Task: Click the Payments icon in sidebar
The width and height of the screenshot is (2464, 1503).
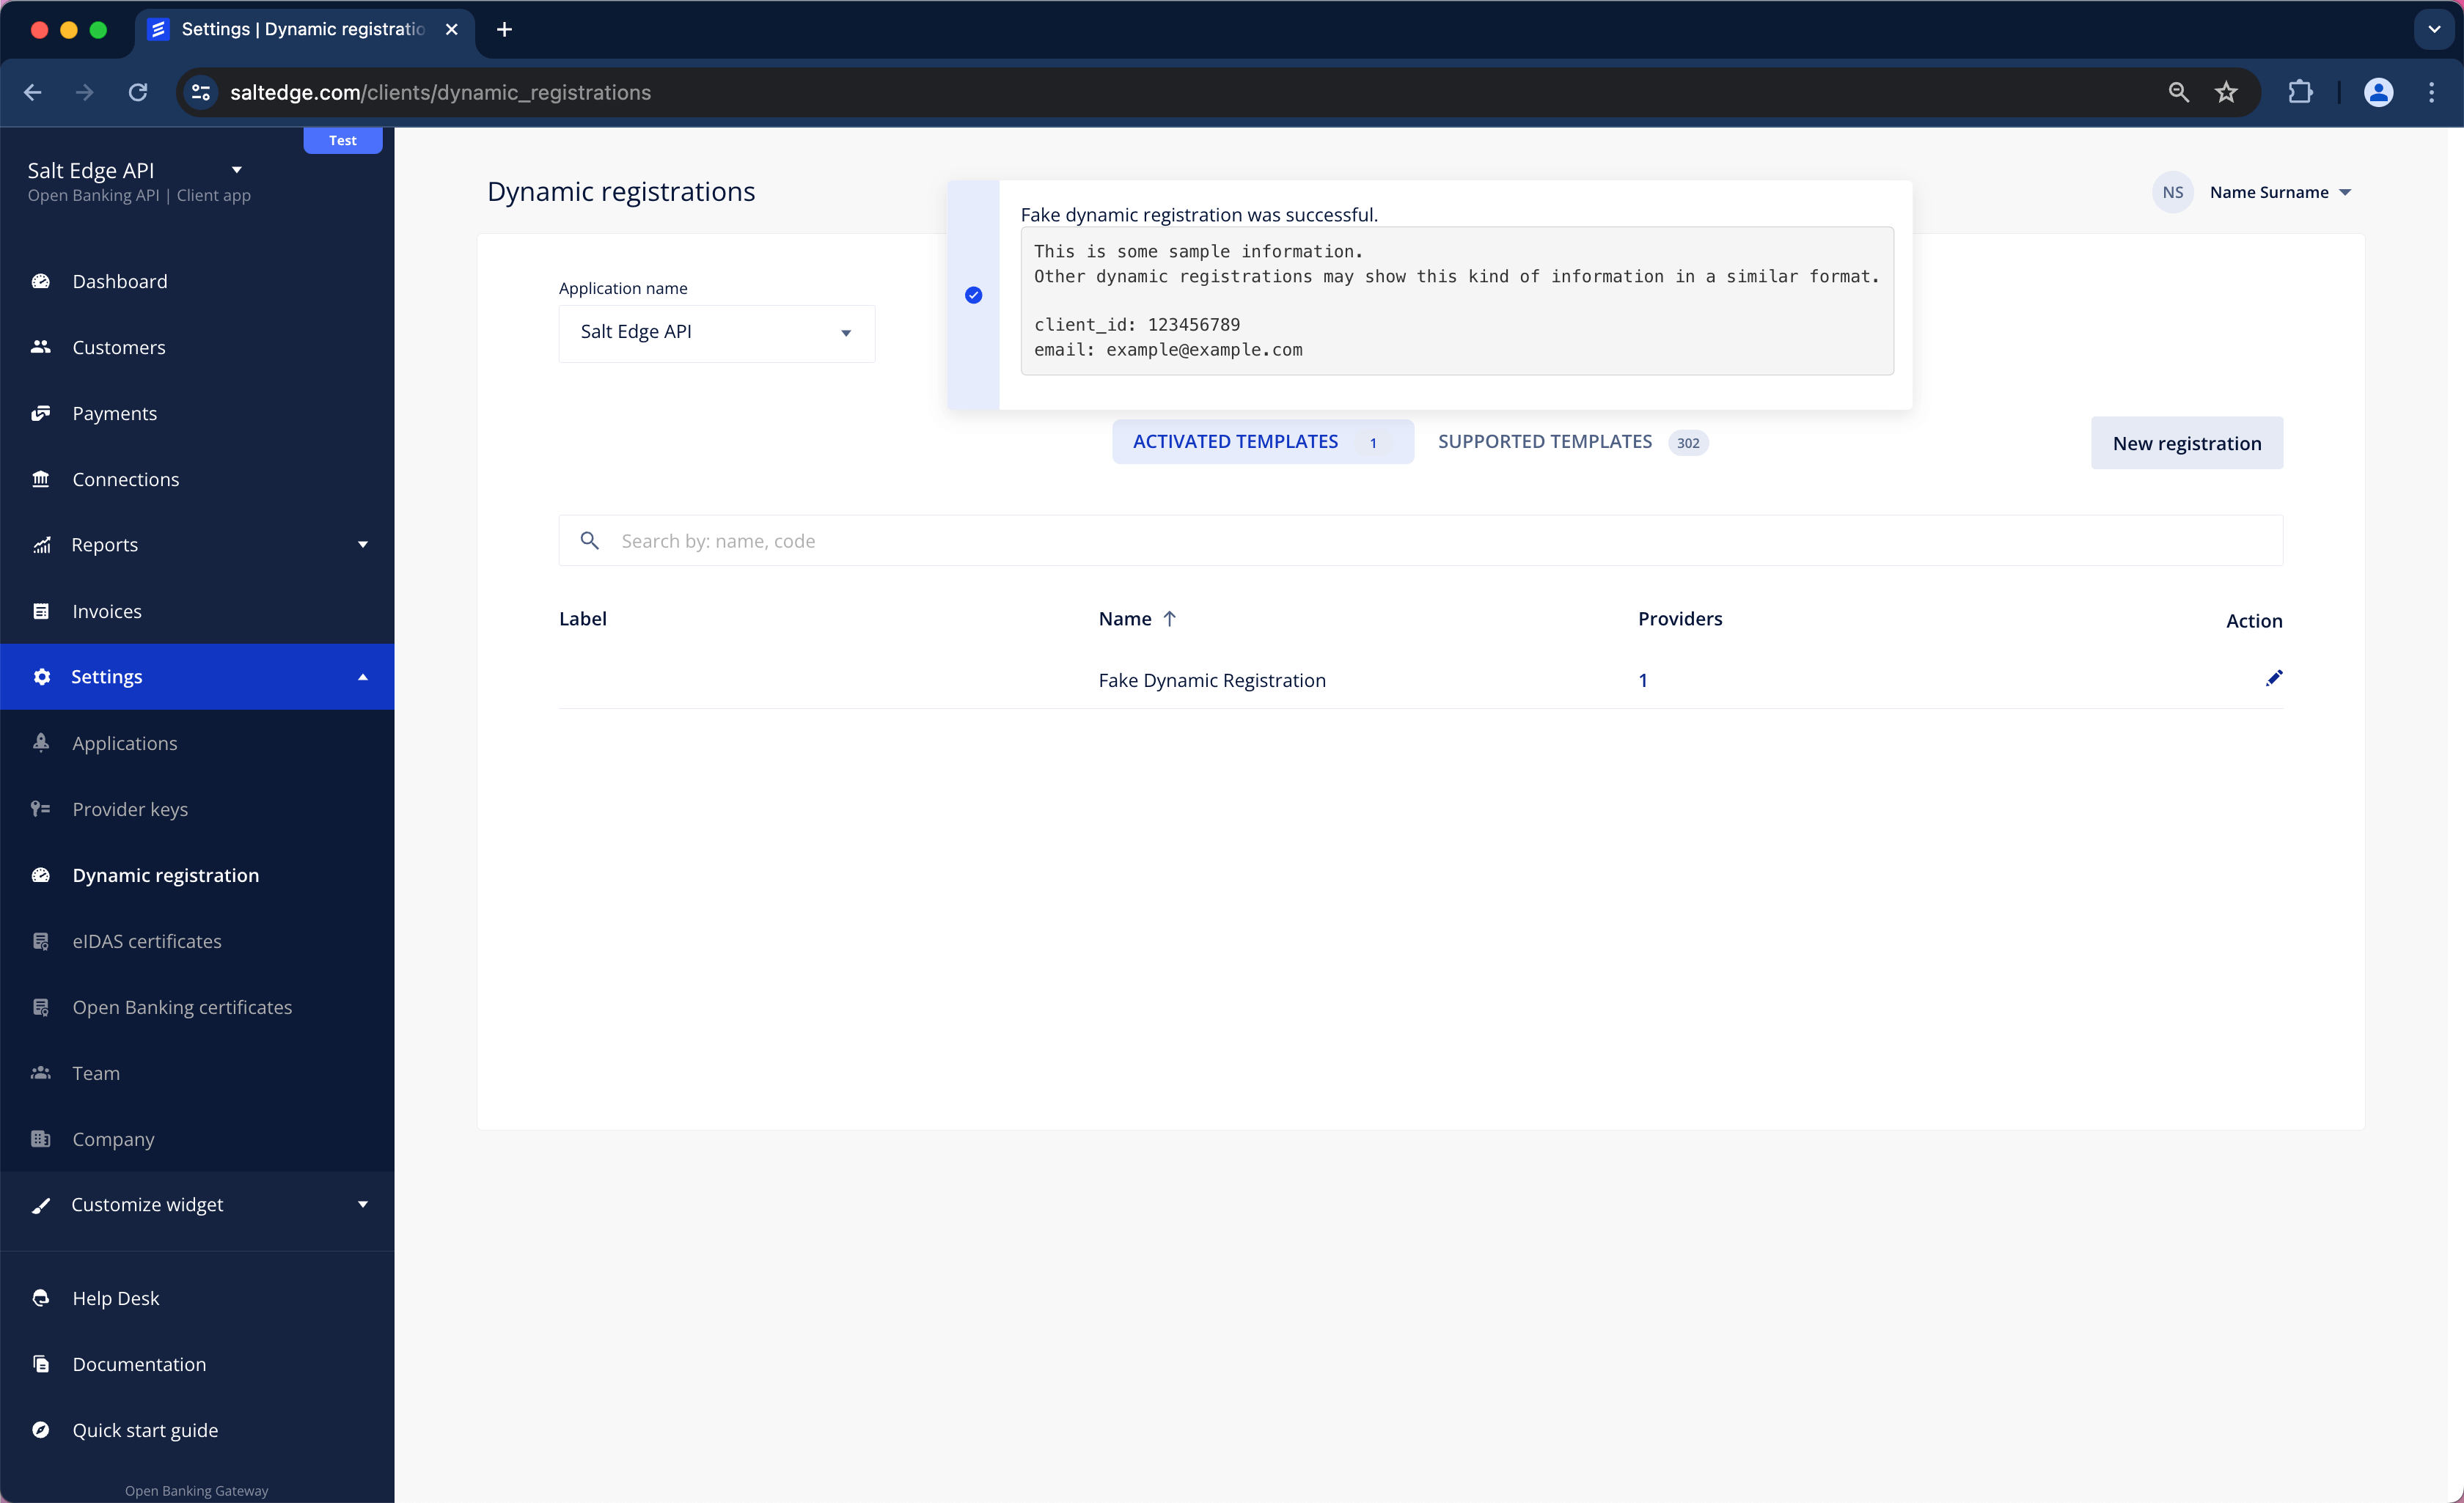Action: (x=43, y=412)
